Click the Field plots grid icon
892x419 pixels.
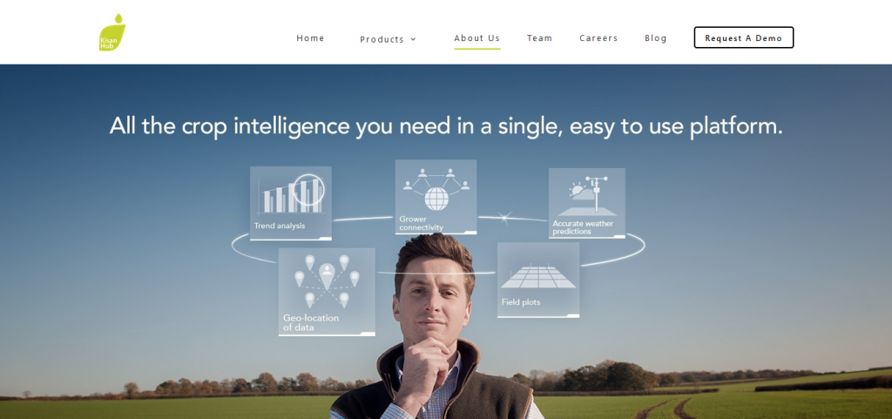point(538,276)
